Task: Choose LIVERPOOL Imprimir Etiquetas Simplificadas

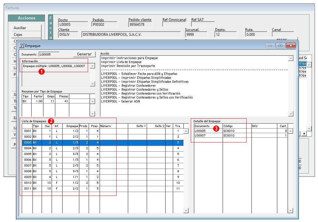Action: click(136, 78)
